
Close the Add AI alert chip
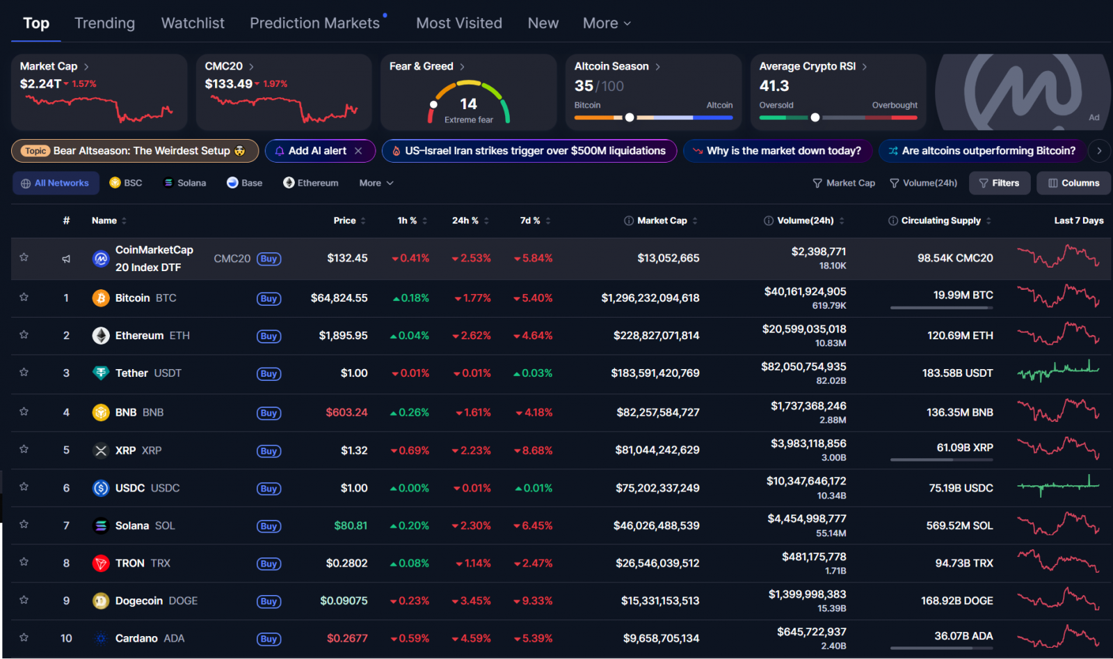point(358,151)
